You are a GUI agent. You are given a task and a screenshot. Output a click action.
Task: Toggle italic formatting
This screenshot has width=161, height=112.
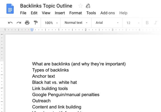(156, 23)
